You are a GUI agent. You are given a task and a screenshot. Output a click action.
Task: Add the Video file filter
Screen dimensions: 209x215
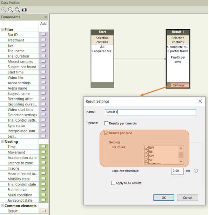43,77
